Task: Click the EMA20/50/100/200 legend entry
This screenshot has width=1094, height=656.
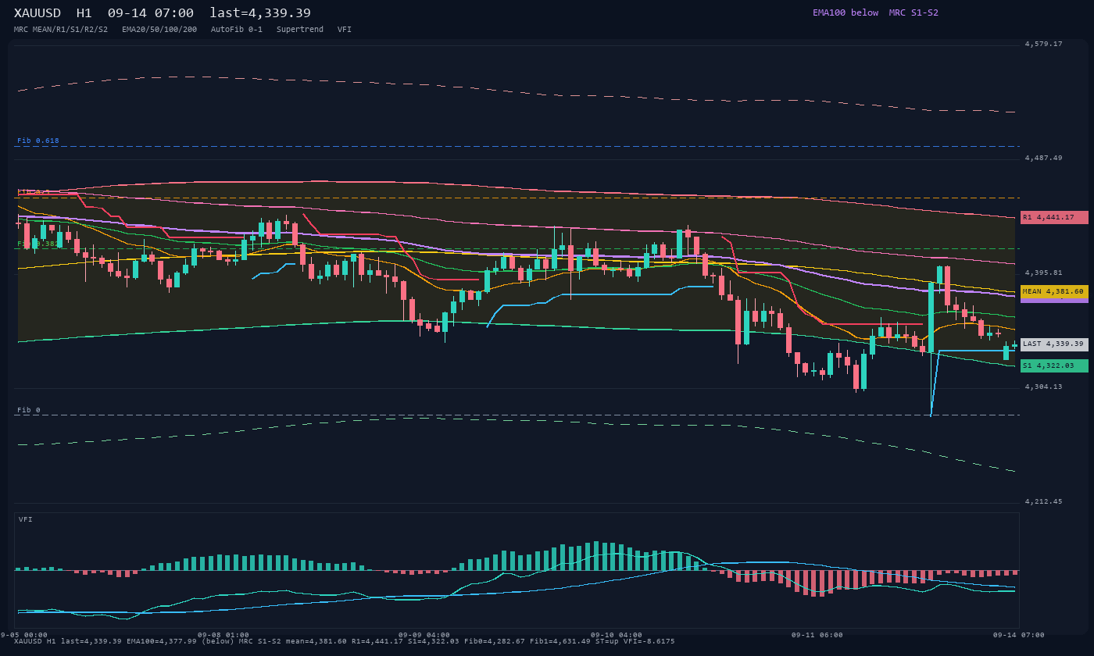Action: [159, 30]
